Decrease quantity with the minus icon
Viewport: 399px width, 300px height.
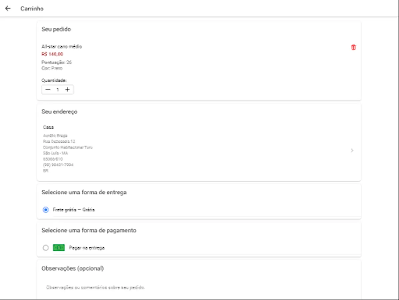[48, 90]
